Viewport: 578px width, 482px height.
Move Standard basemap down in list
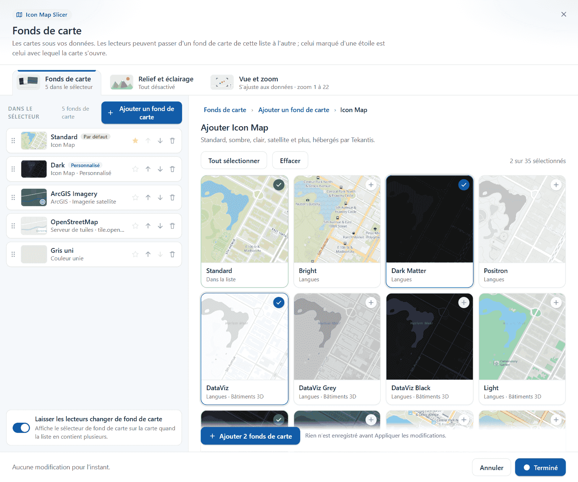click(x=160, y=141)
